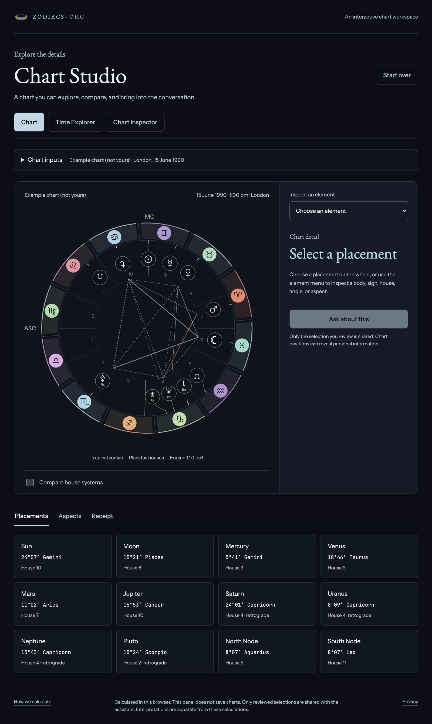
Task: Select the South Node glyph on the wheel
Action: 100,277
